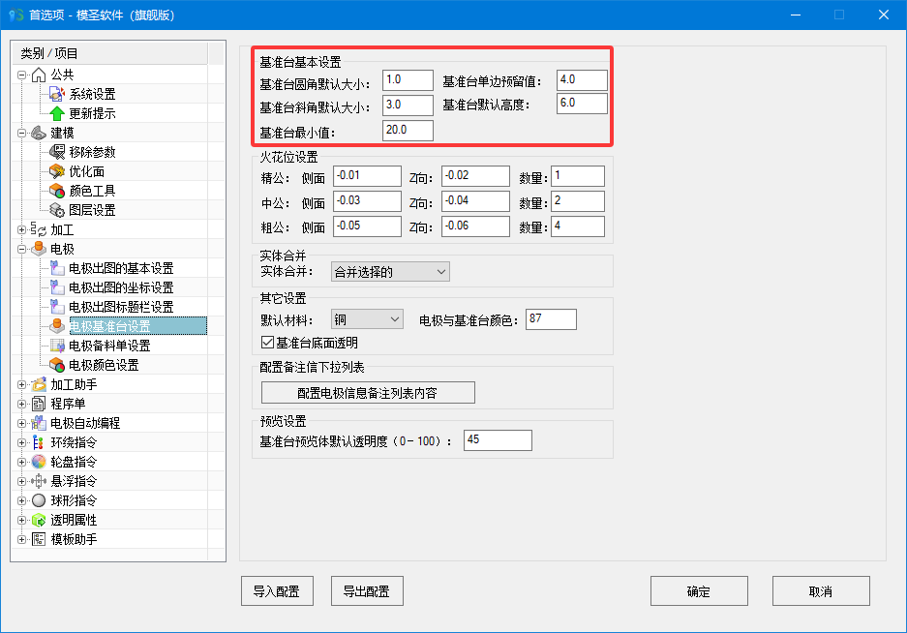
Task: Select 系统设置 in the tree
Action: point(93,94)
